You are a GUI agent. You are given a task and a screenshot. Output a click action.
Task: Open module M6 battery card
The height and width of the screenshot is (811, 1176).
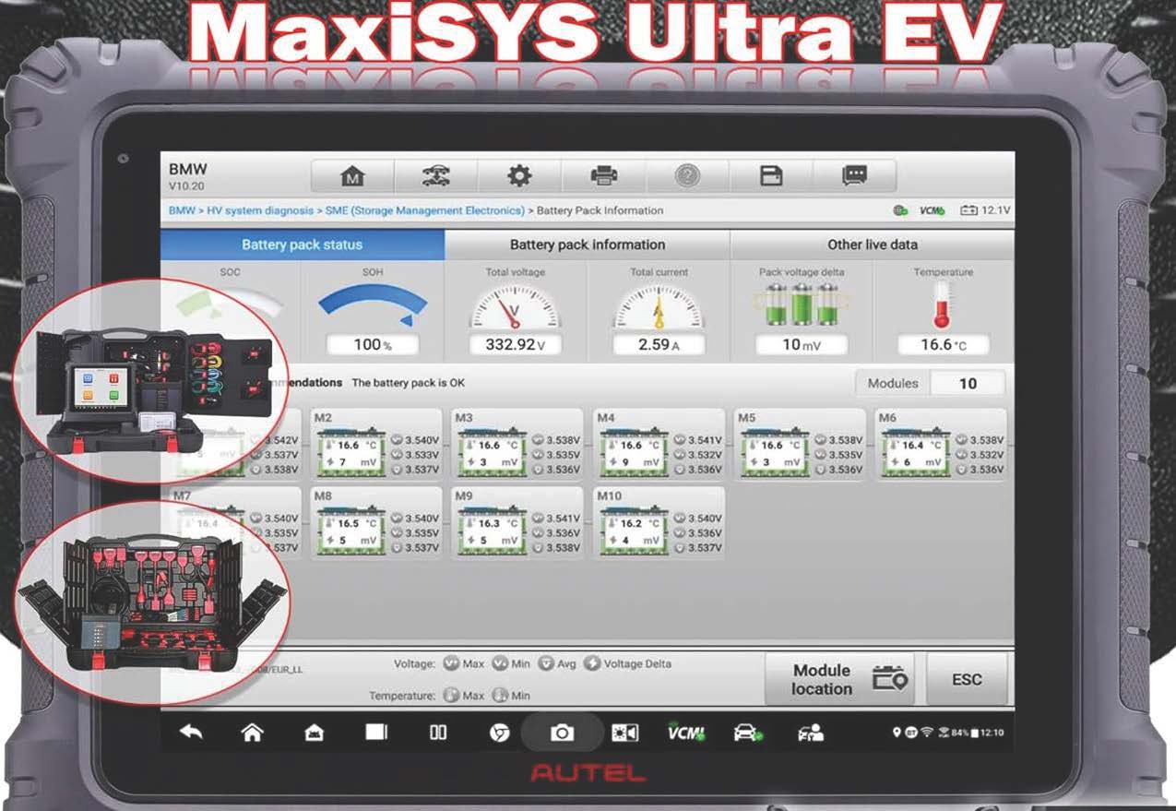click(x=940, y=444)
